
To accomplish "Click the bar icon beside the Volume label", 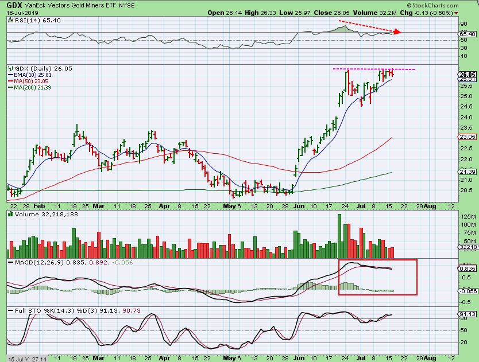I will (11, 214).
